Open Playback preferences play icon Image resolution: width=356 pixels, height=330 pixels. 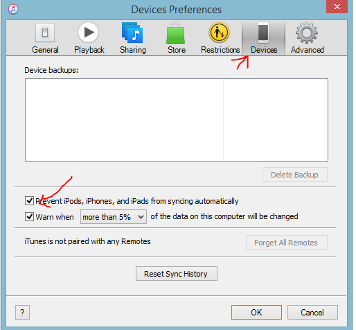89,33
